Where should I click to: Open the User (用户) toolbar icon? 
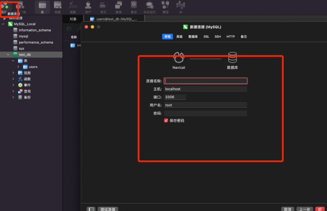[88, 5]
